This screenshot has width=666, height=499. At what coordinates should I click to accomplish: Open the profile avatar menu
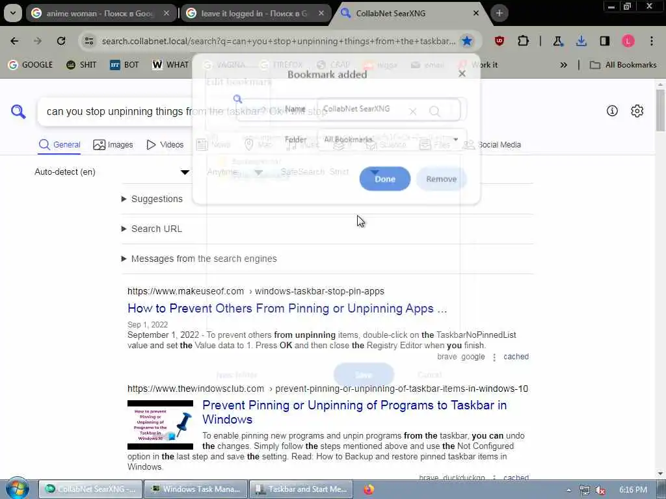click(x=628, y=41)
